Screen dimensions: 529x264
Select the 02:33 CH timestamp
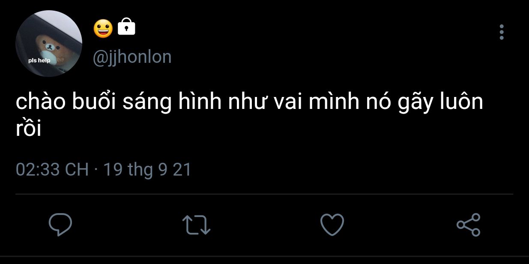[x=52, y=170]
